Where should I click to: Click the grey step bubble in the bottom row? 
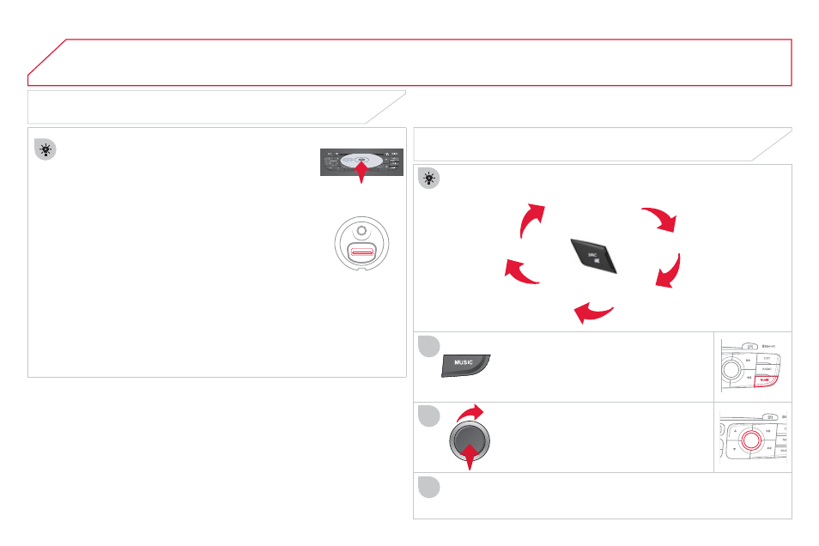pos(429,487)
